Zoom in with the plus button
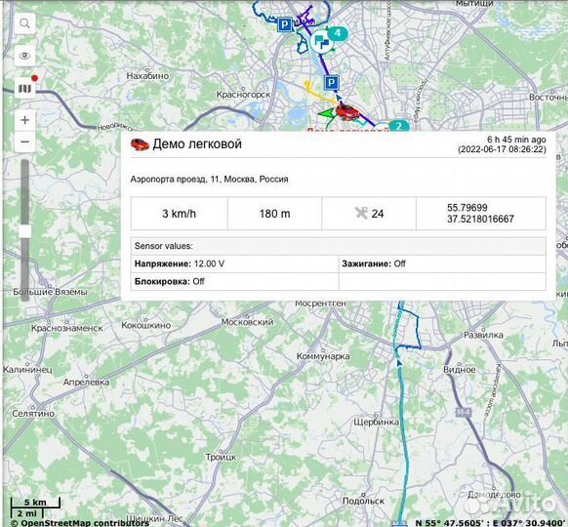Image resolution: width=568 pixels, height=527 pixels. point(24,120)
